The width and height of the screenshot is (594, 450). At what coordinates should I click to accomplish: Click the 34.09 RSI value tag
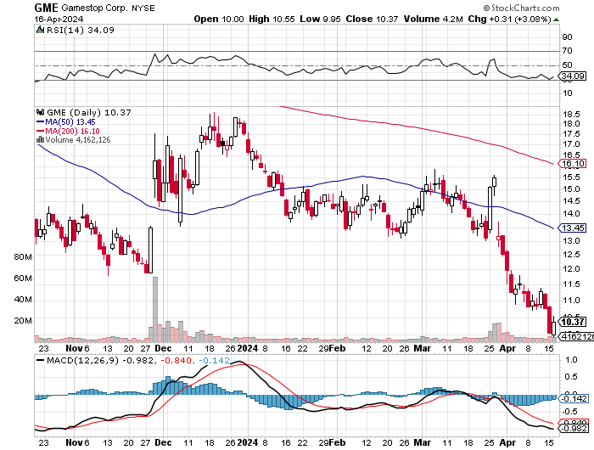[573, 76]
